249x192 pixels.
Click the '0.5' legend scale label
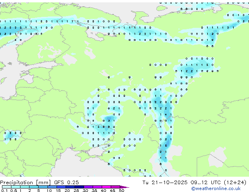click(13, 190)
